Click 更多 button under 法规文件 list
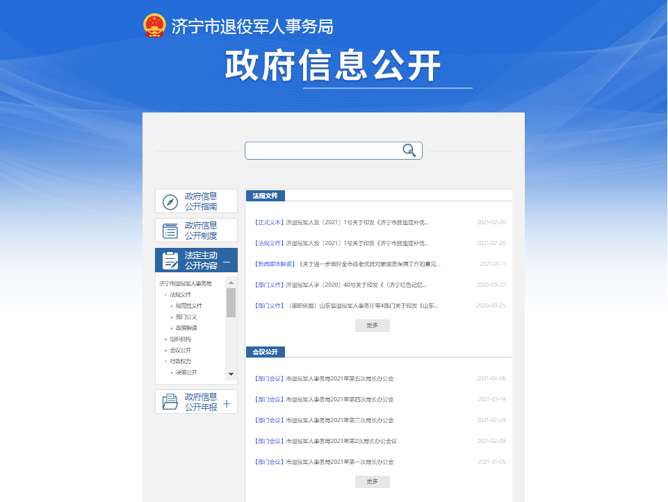668x502 pixels. pos(372,325)
